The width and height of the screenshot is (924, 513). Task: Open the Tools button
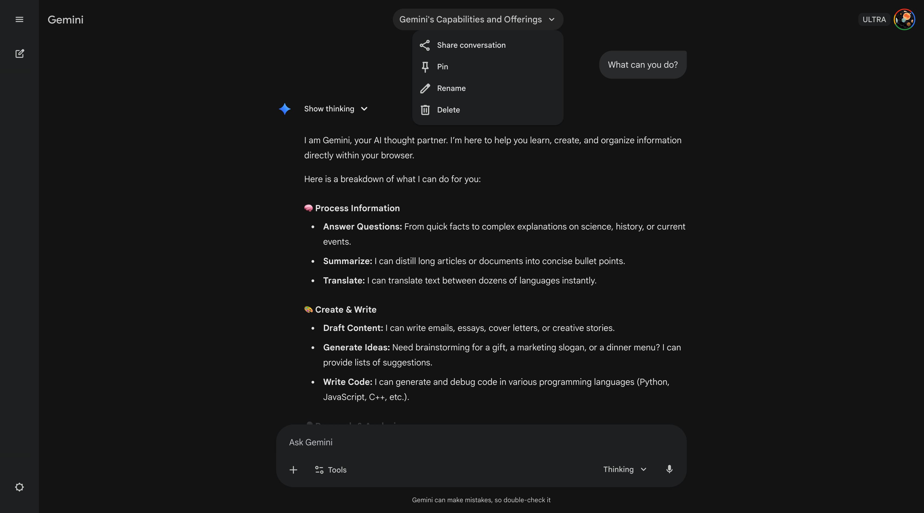click(x=330, y=470)
